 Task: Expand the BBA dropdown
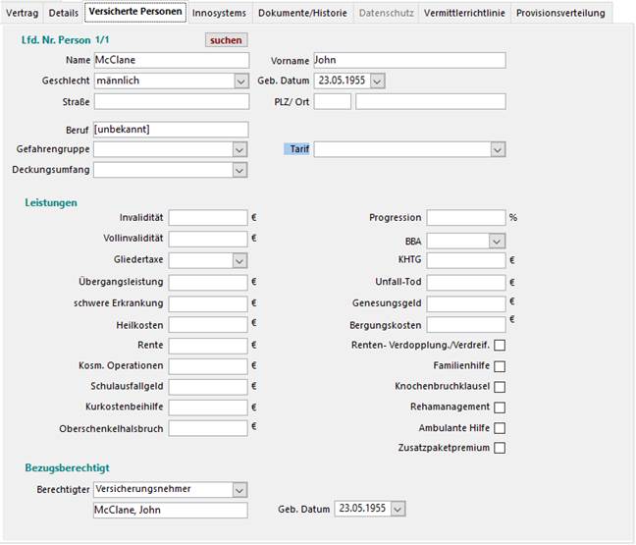497,241
